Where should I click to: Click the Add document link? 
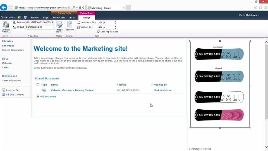[x=48, y=96]
